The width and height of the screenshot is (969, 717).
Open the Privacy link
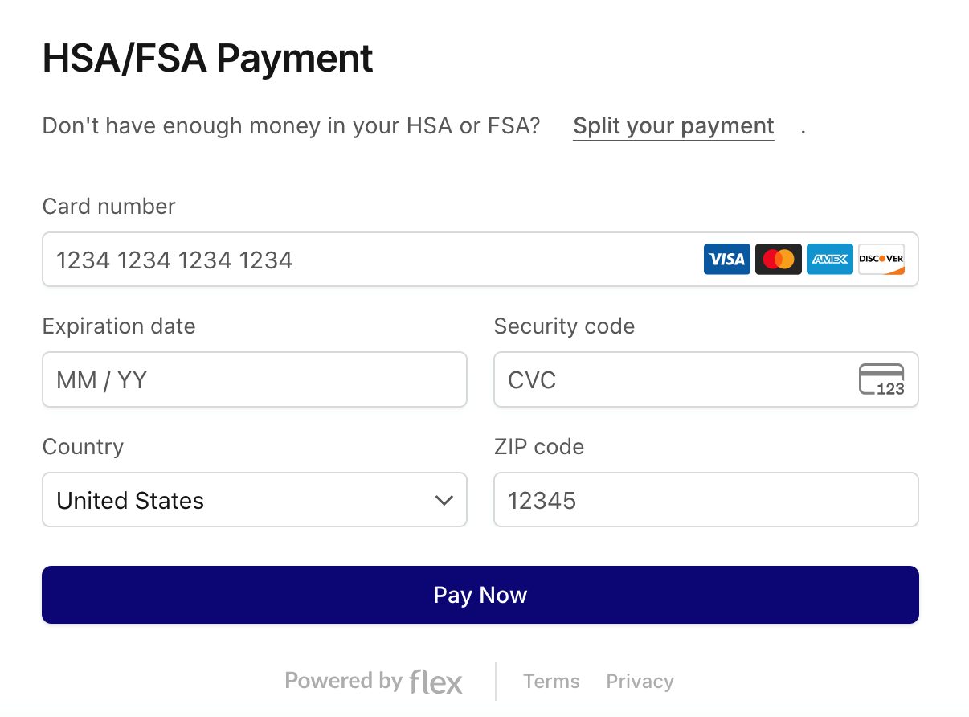[640, 682]
